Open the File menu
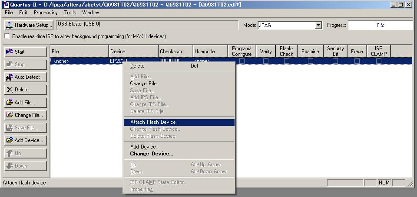This screenshot has width=417, height=197. point(9,13)
